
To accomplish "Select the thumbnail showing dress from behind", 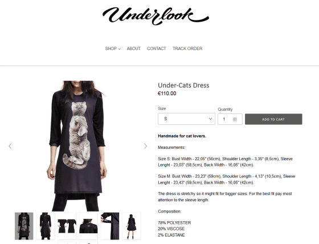I will [x=132, y=226].
